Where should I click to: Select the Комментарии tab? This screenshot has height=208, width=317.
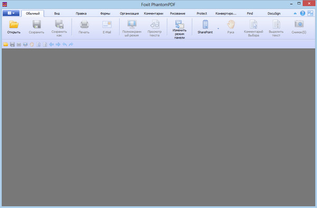[x=153, y=14]
